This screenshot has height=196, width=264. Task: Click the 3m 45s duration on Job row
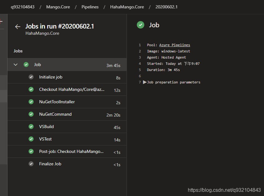pos(113,65)
